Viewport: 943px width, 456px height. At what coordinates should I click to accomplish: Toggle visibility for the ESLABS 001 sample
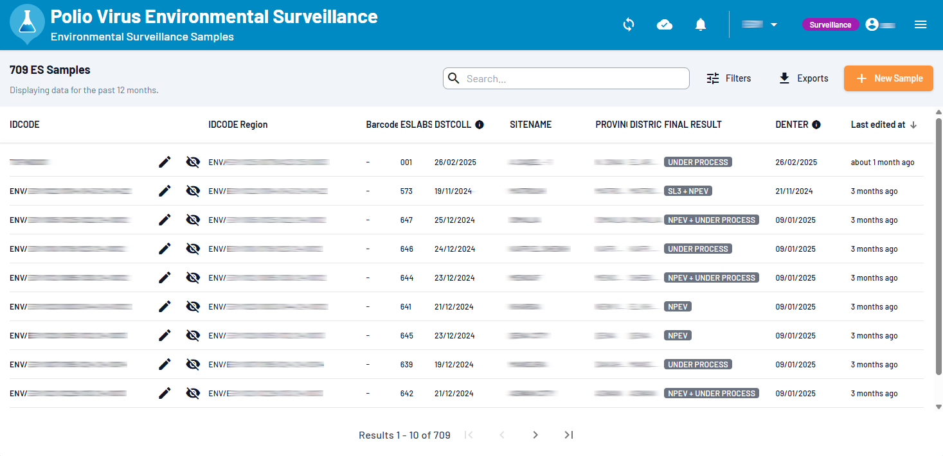193,162
